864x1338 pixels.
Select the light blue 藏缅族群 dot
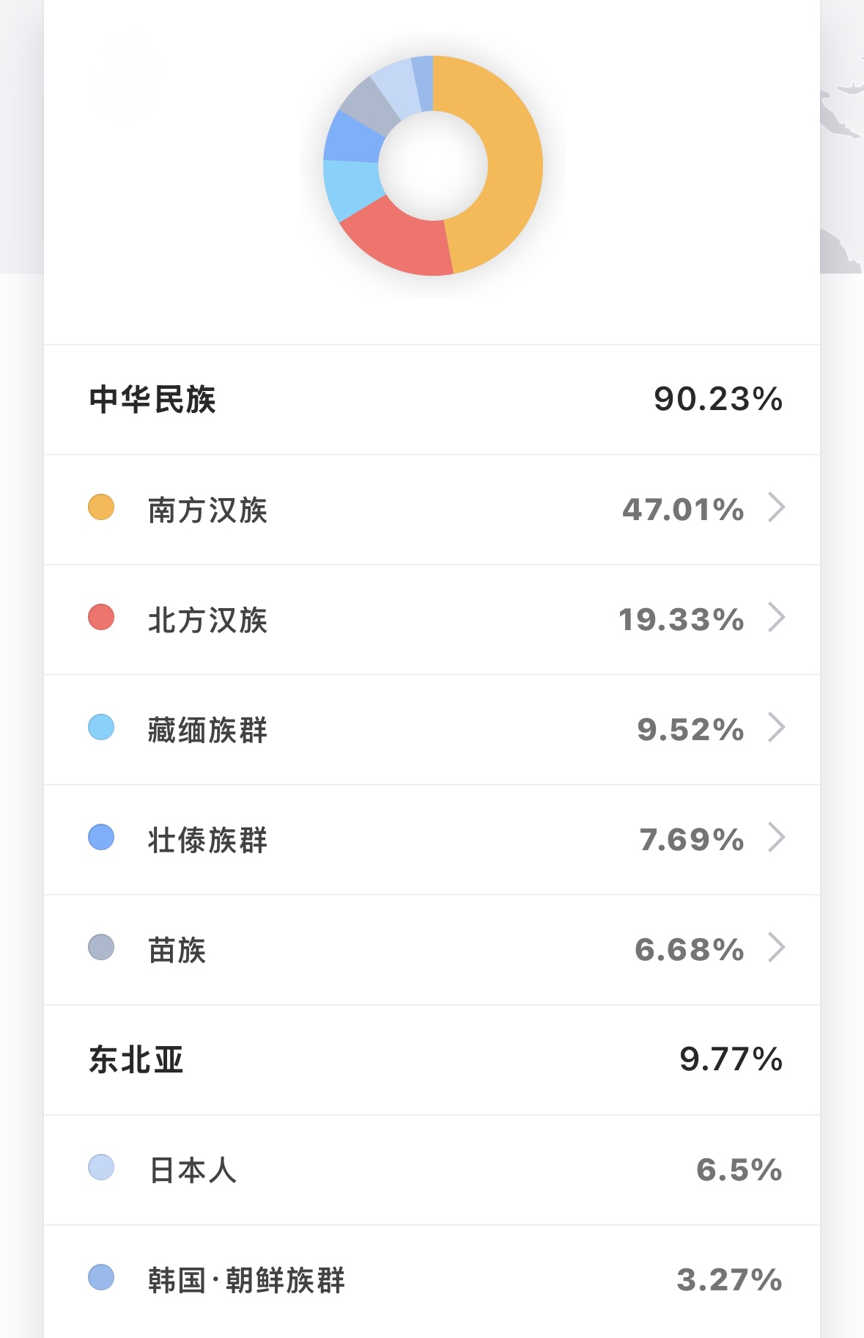(101, 728)
